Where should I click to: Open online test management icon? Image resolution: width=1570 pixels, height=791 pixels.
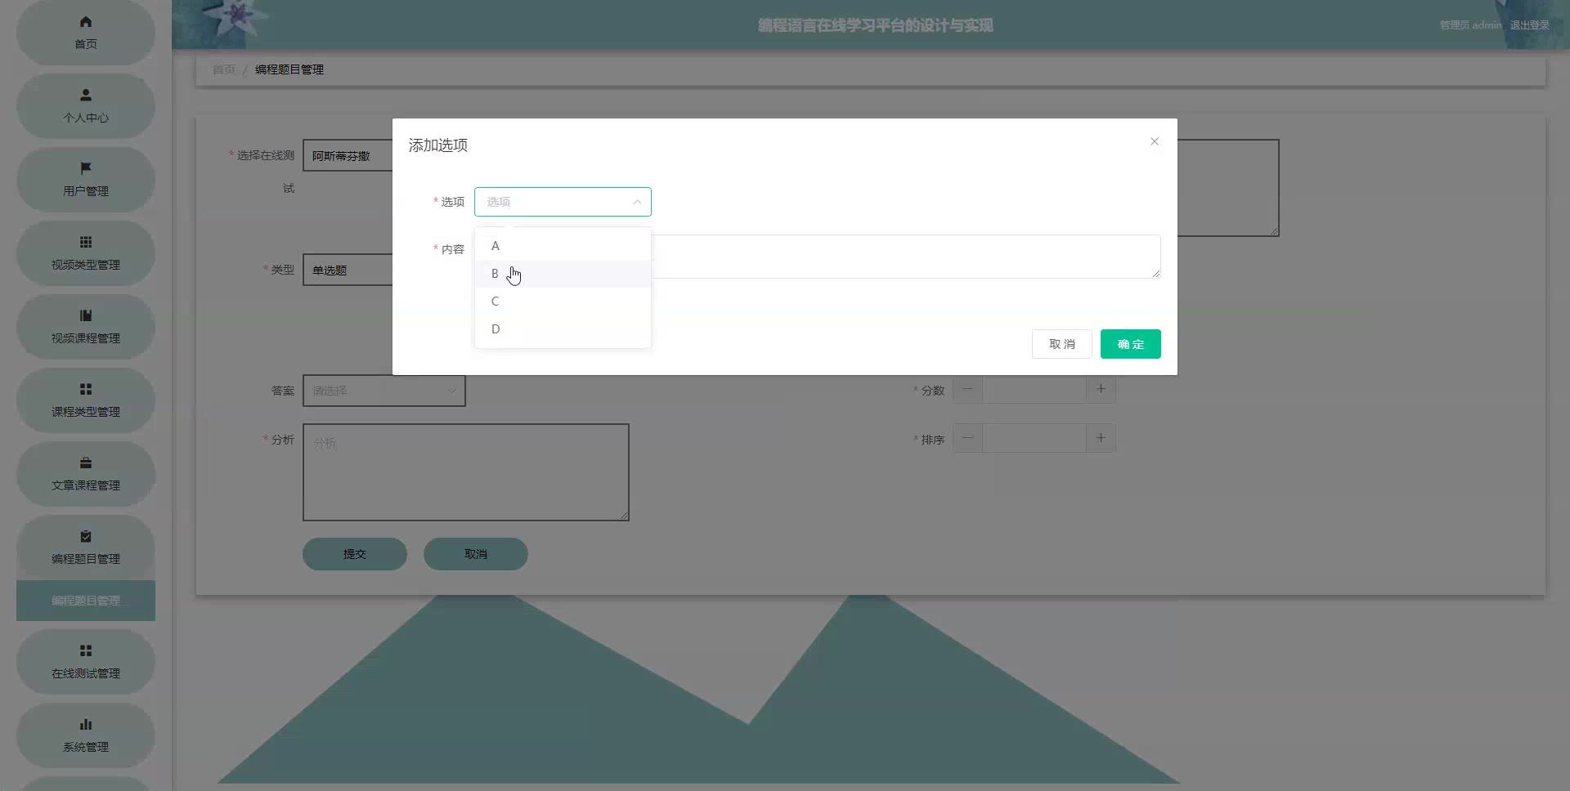pyautogui.click(x=86, y=650)
